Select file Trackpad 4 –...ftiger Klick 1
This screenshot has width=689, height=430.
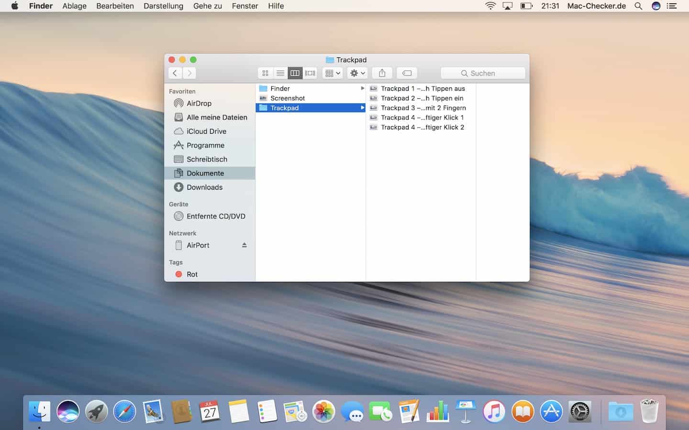[421, 118]
